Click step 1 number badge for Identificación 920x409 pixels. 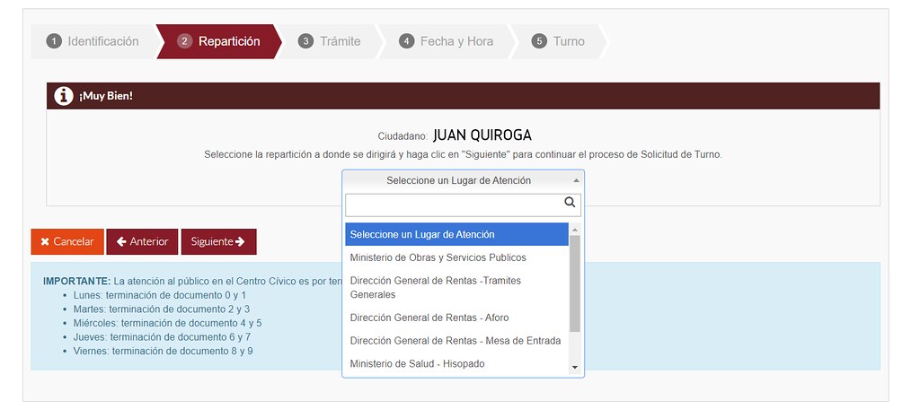[x=54, y=41]
